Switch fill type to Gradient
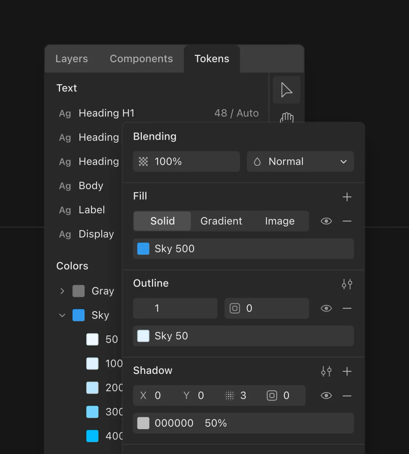Image resolution: width=409 pixels, height=454 pixels. 221,221
